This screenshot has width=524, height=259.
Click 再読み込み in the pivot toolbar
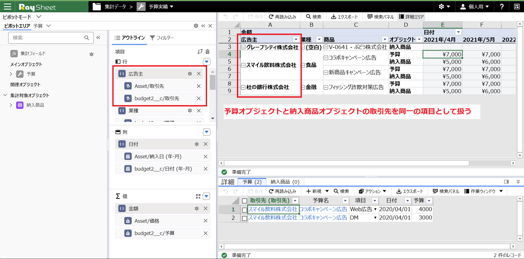tap(282, 17)
